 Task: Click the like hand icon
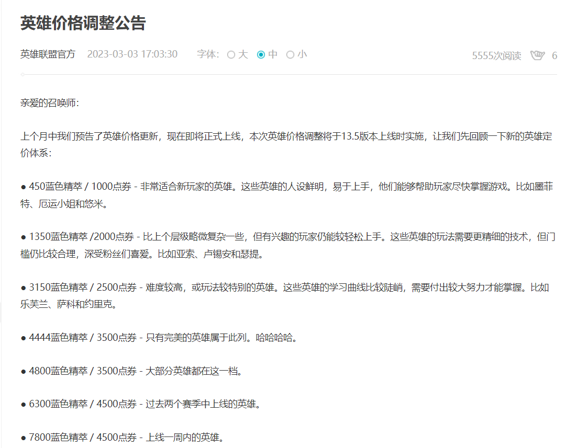click(x=537, y=55)
